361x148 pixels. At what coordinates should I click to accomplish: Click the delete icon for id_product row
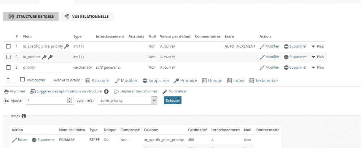(x=286, y=57)
